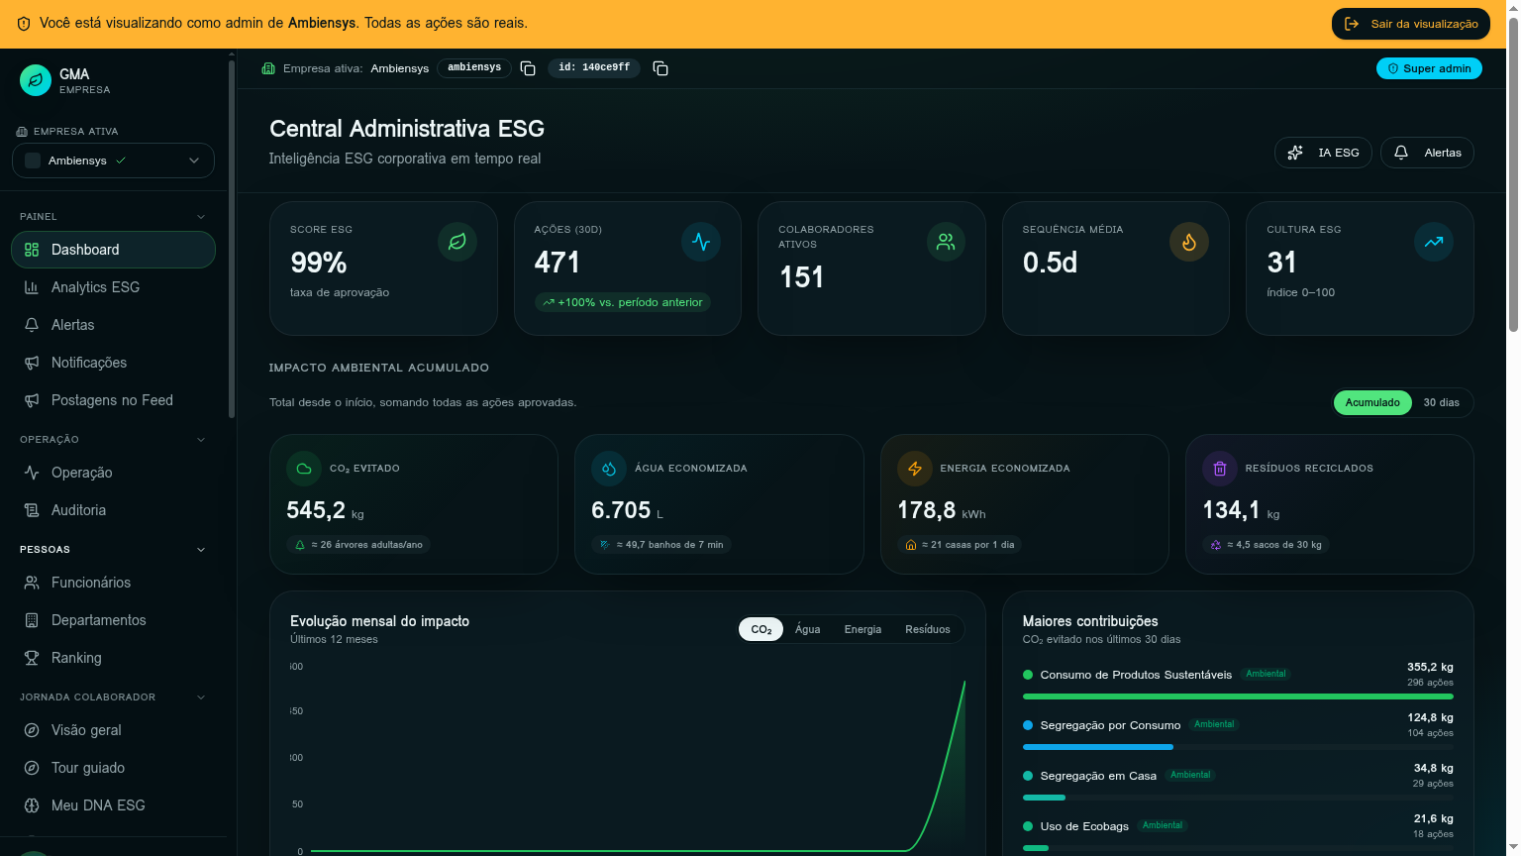Click the sidebar vertical scrollbar
This screenshot has width=1521, height=856.
[232, 238]
